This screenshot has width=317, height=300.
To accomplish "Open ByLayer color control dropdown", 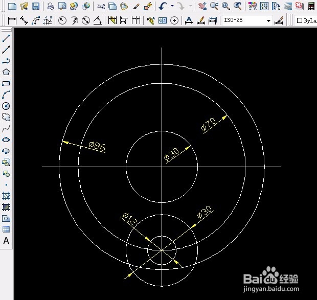I will pyautogui.click(x=305, y=20).
